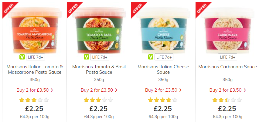This screenshot has width=259, height=122.
Task: Open Morrisons Italian Tomato & Mascarpone Pasta Sauce title
Action: [35, 69]
